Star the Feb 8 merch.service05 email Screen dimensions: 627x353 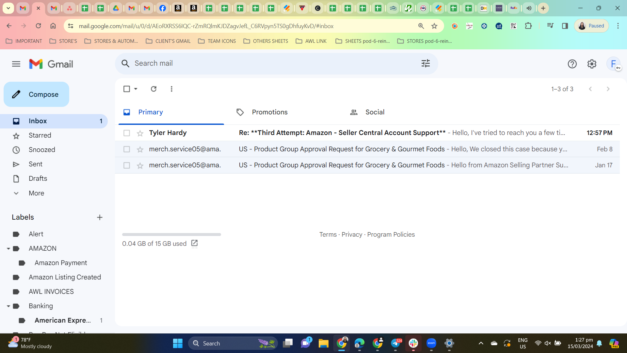coord(140,150)
